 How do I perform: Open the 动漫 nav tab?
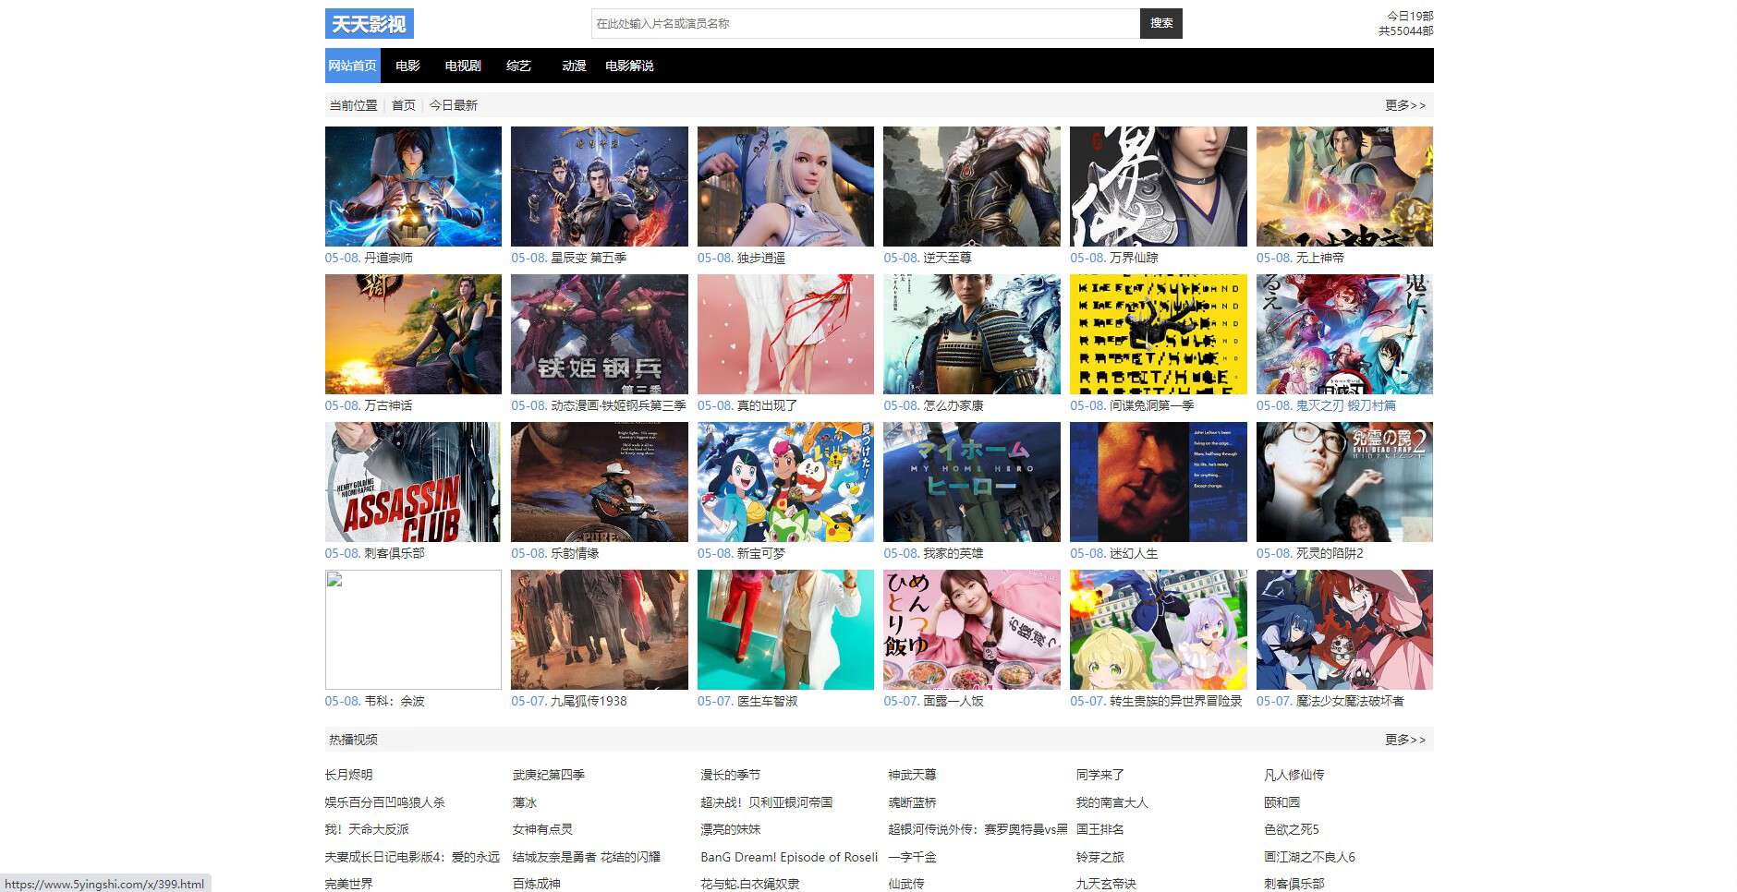tap(574, 66)
